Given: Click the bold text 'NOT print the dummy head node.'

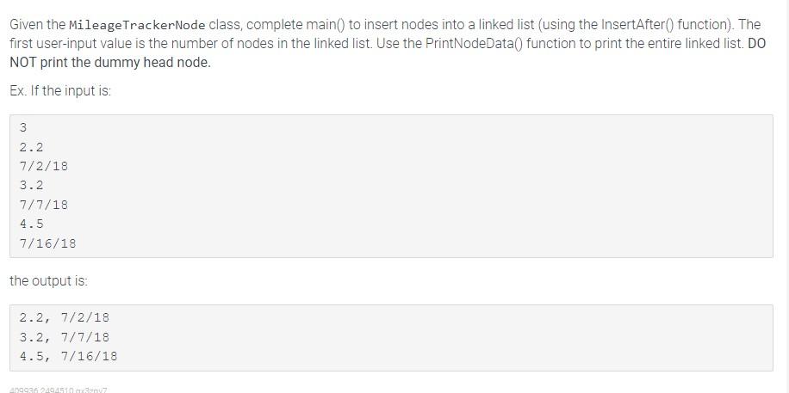Looking at the screenshot, I should 110,64.
